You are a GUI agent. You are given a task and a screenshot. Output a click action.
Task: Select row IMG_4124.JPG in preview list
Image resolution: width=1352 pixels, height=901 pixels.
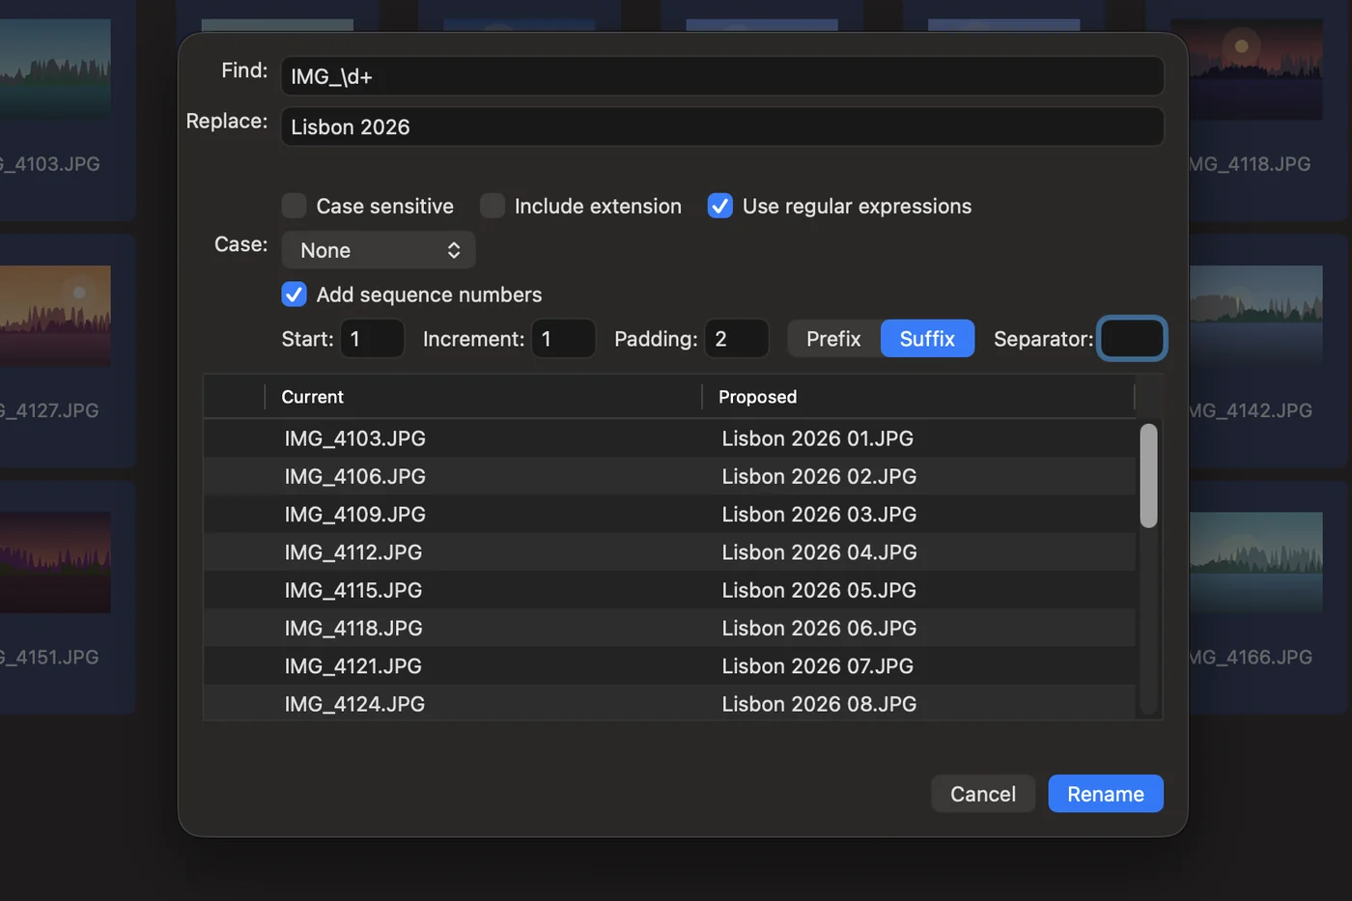coord(670,703)
